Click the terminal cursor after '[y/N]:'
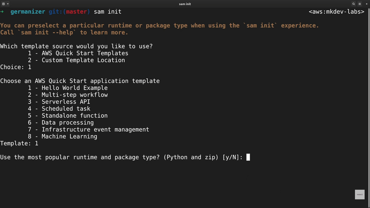 [x=248, y=157]
